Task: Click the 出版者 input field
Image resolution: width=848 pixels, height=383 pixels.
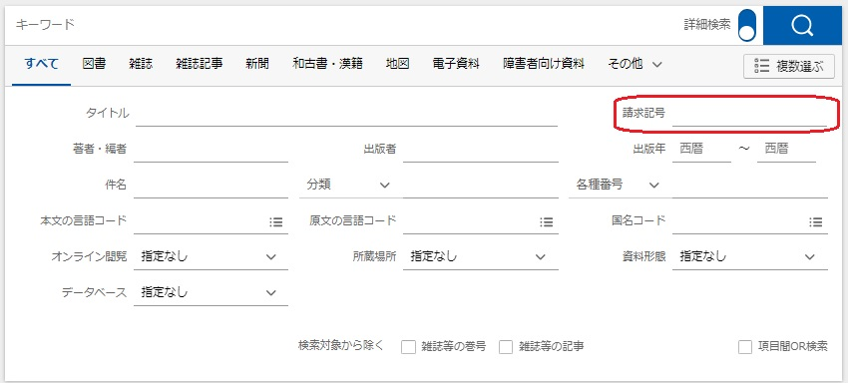Action: (x=480, y=150)
